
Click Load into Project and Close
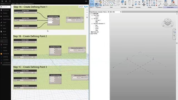173,3
